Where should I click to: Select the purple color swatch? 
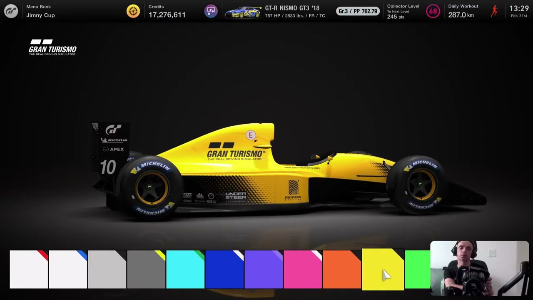264,269
